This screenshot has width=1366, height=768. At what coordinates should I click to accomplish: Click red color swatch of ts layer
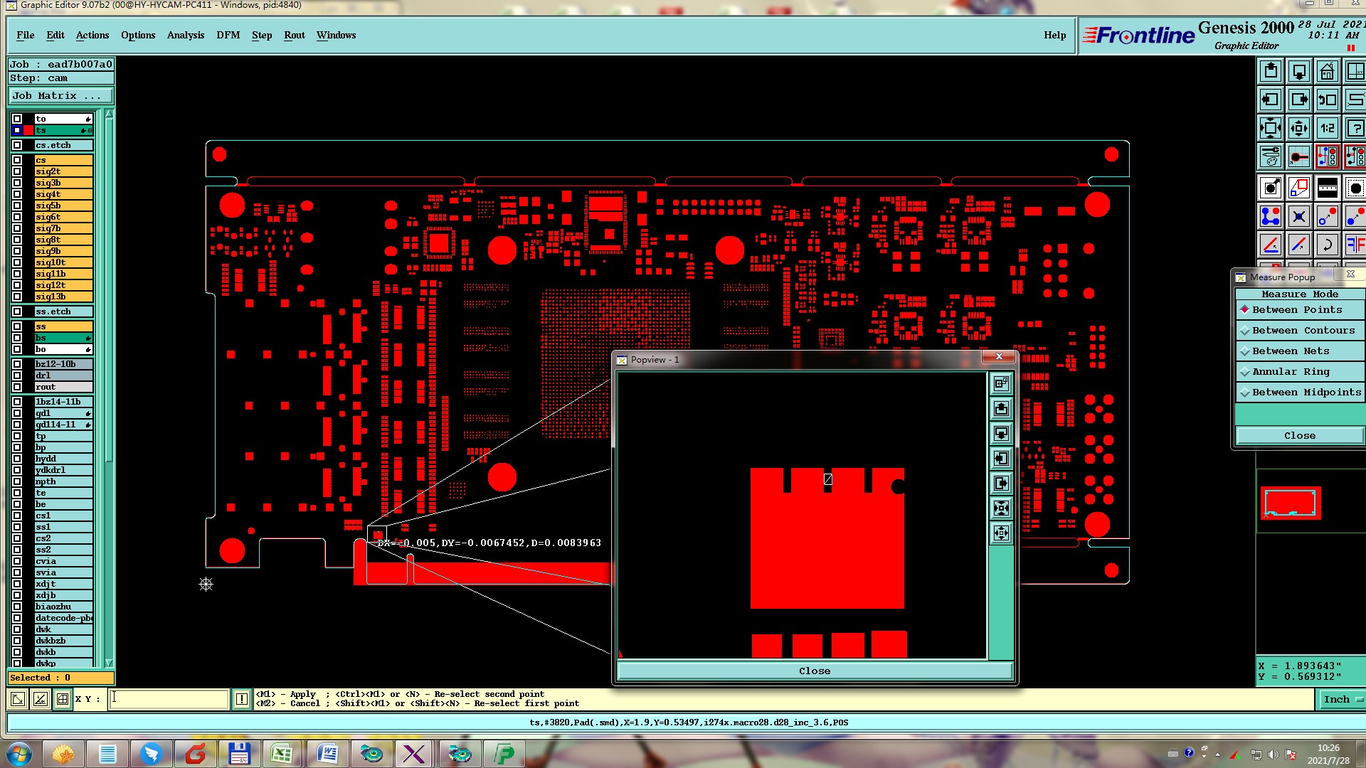pos(28,130)
